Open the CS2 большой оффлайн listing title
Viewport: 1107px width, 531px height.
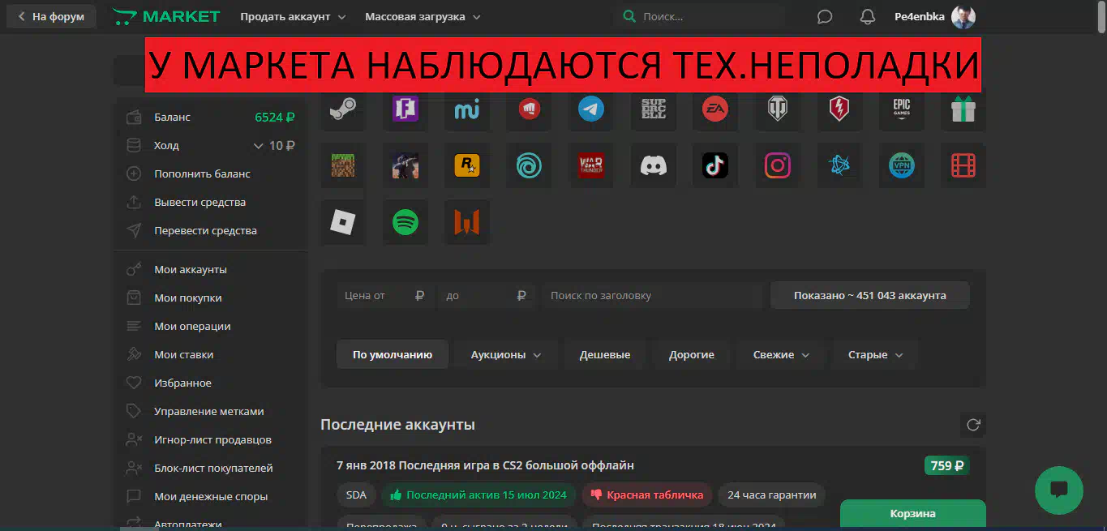[x=485, y=465]
